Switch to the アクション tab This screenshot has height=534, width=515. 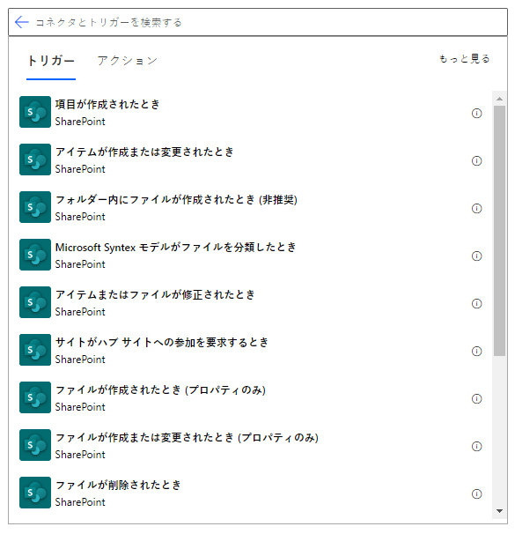click(128, 61)
